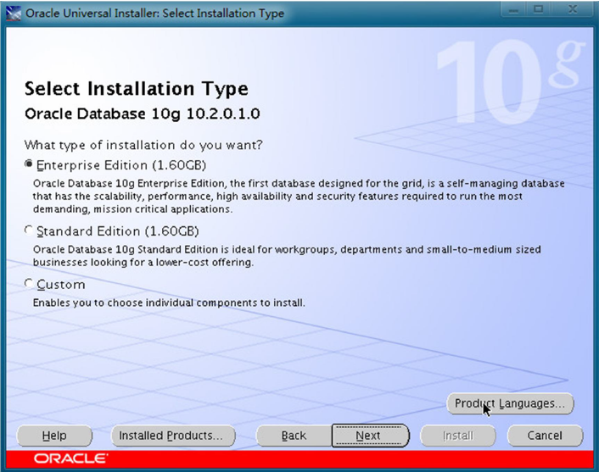Click 'What type of installation do you want?'
599x472 pixels.
click(x=143, y=145)
